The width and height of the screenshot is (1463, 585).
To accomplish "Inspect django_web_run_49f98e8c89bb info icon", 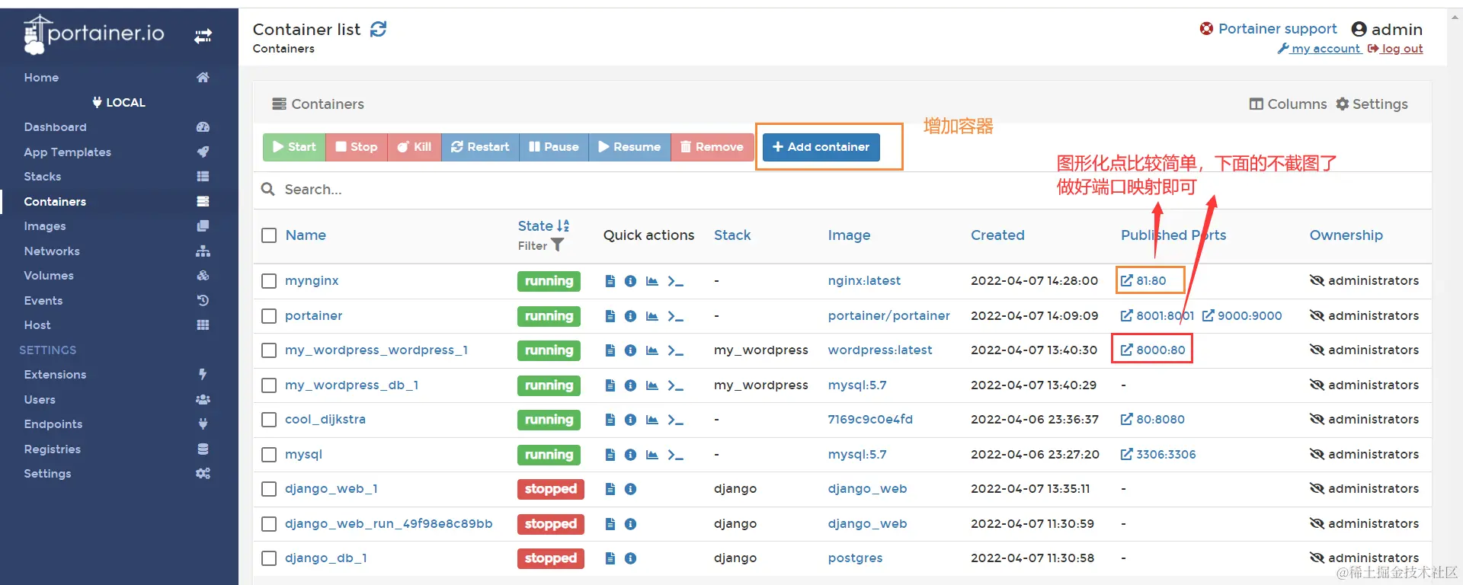I will [630, 524].
